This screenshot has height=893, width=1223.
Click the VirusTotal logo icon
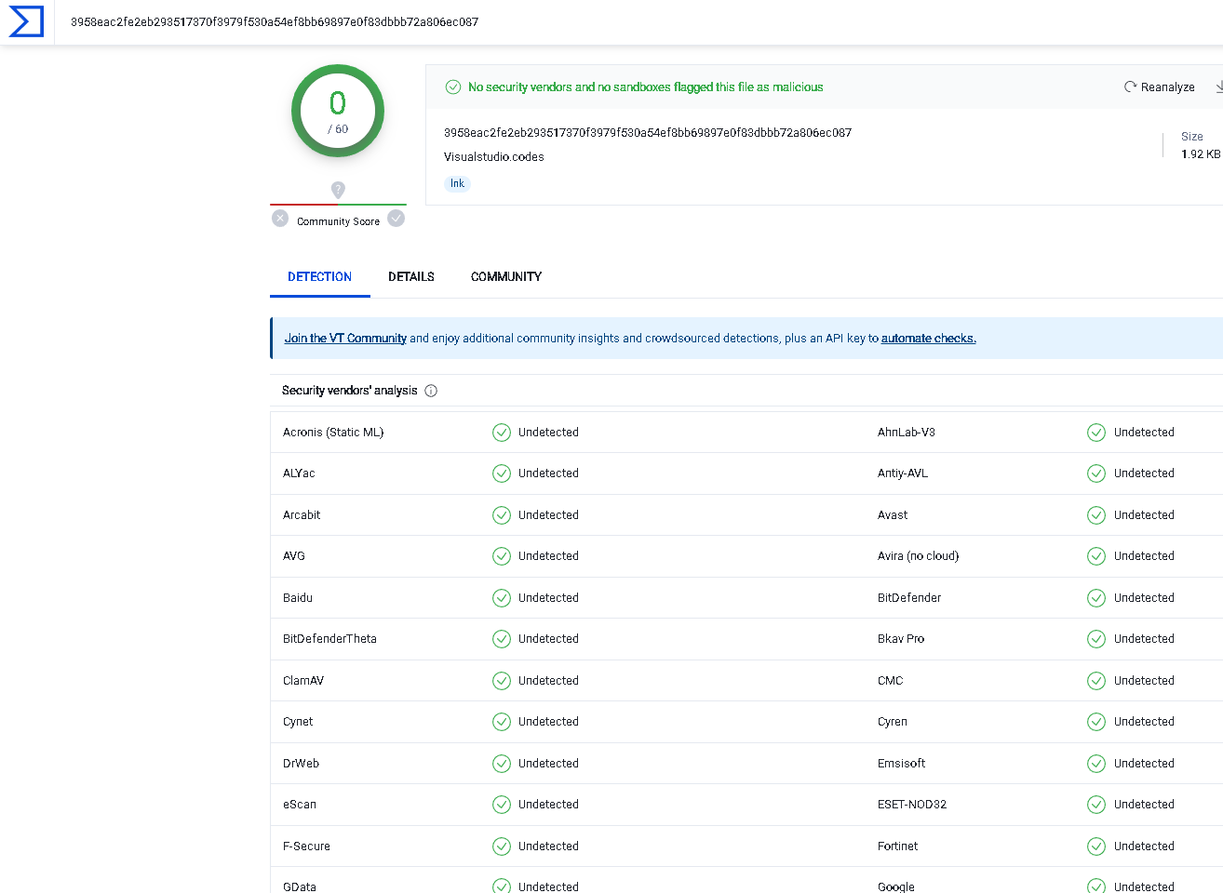pos(26,21)
